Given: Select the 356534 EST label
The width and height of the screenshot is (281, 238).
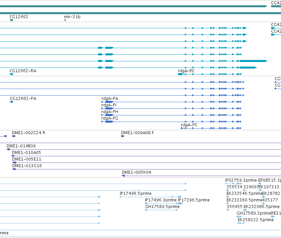Looking at the screenshot, I should (234, 187).
